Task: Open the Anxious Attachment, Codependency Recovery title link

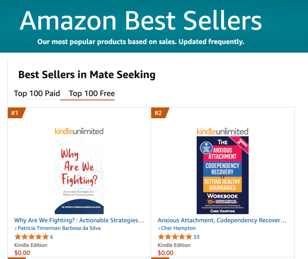Action: coord(222,220)
